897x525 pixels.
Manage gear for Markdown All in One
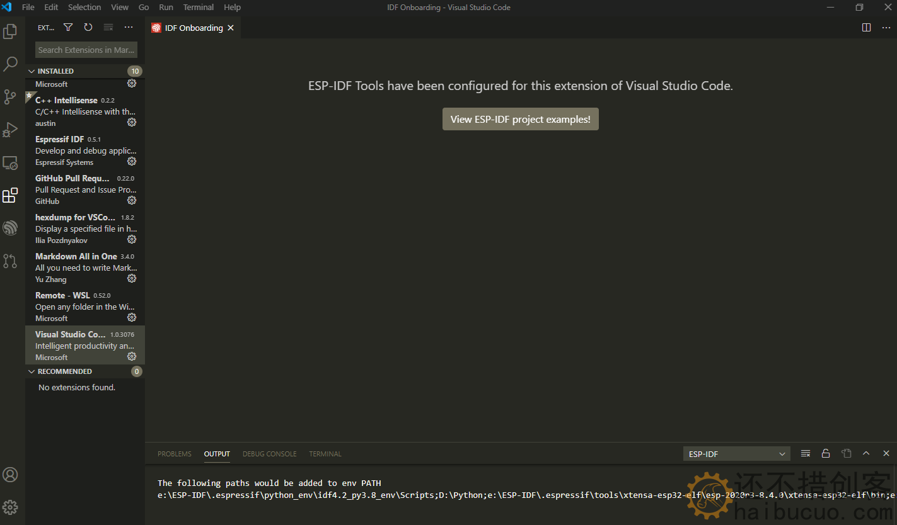pyautogui.click(x=132, y=278)
